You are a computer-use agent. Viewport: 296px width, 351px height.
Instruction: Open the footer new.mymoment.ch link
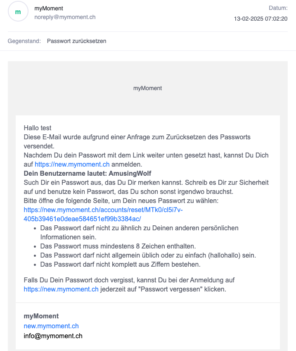click(51, 326)
